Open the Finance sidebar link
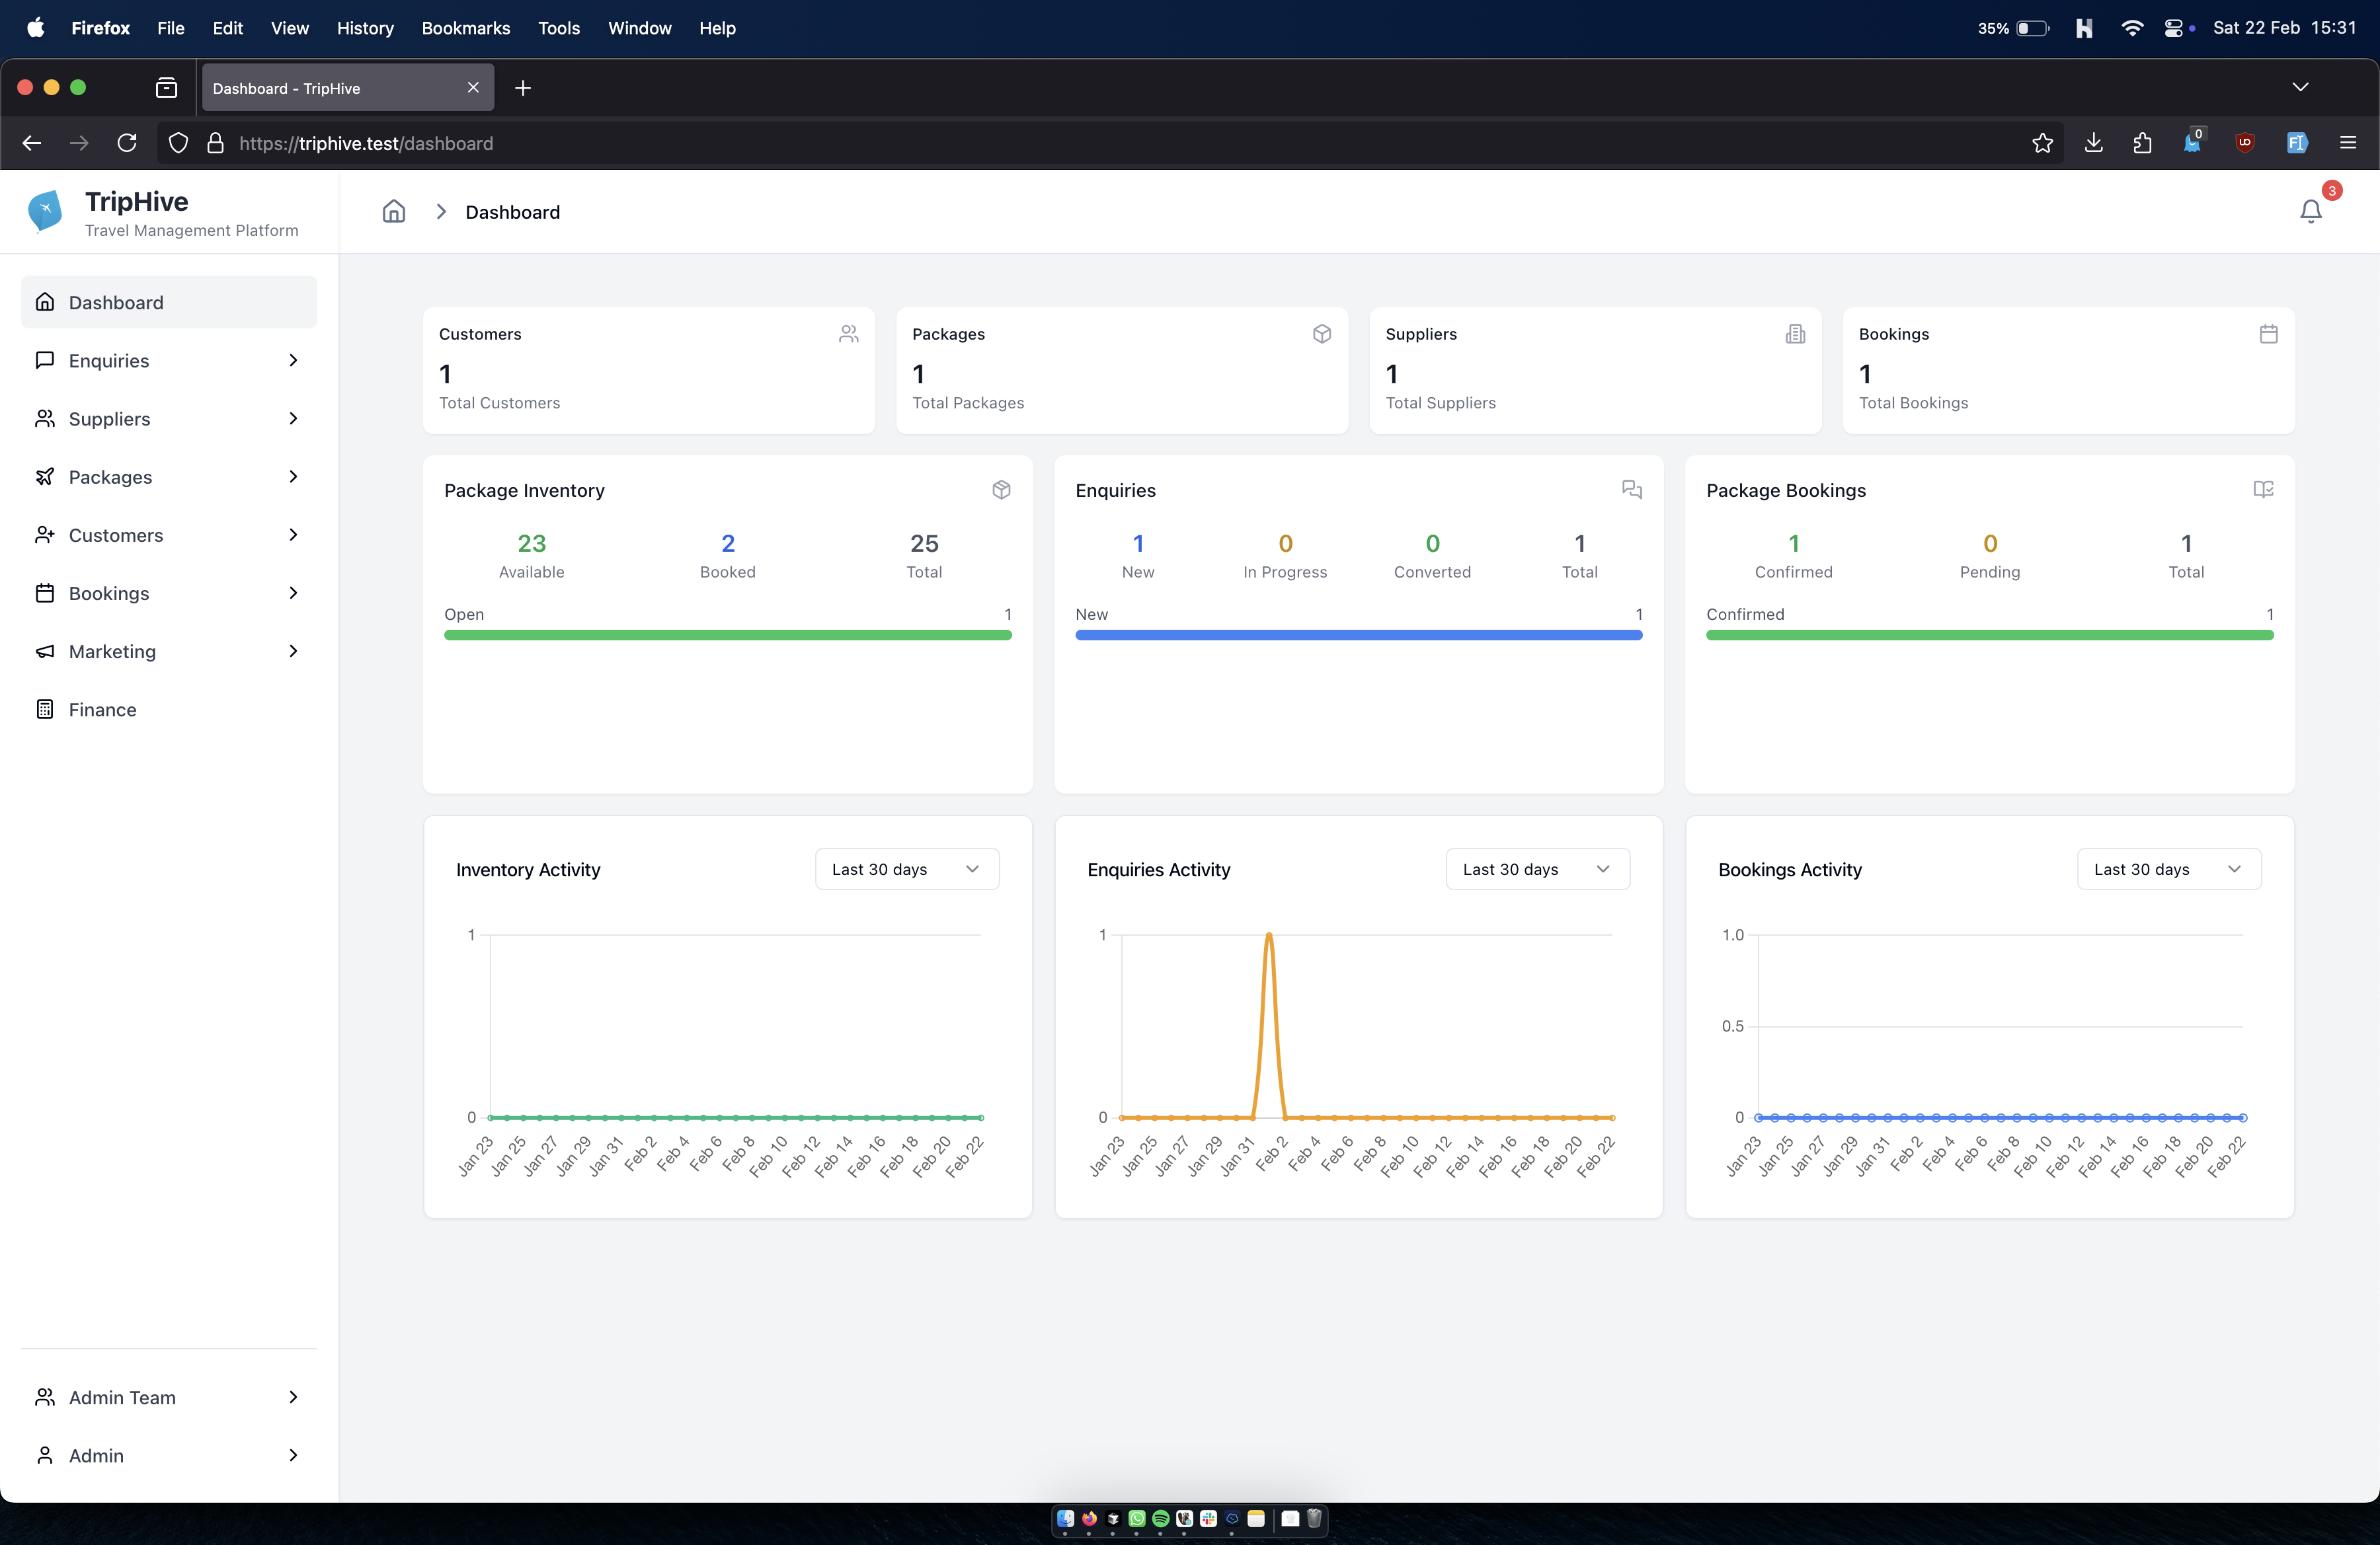This screenshot has height=1545, width=2380. pyautogui.click(x=169, y=710)
